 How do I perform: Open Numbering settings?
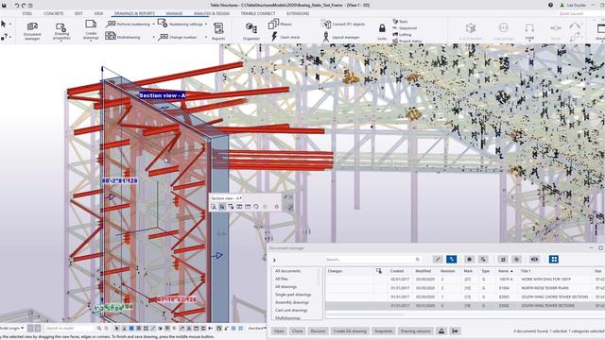coord(181,24)
